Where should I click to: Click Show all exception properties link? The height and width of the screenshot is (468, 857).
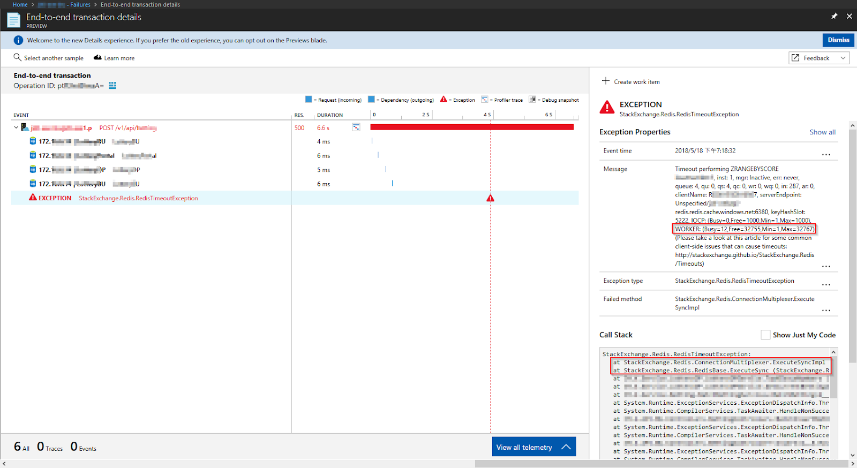(x=822, y=132)
